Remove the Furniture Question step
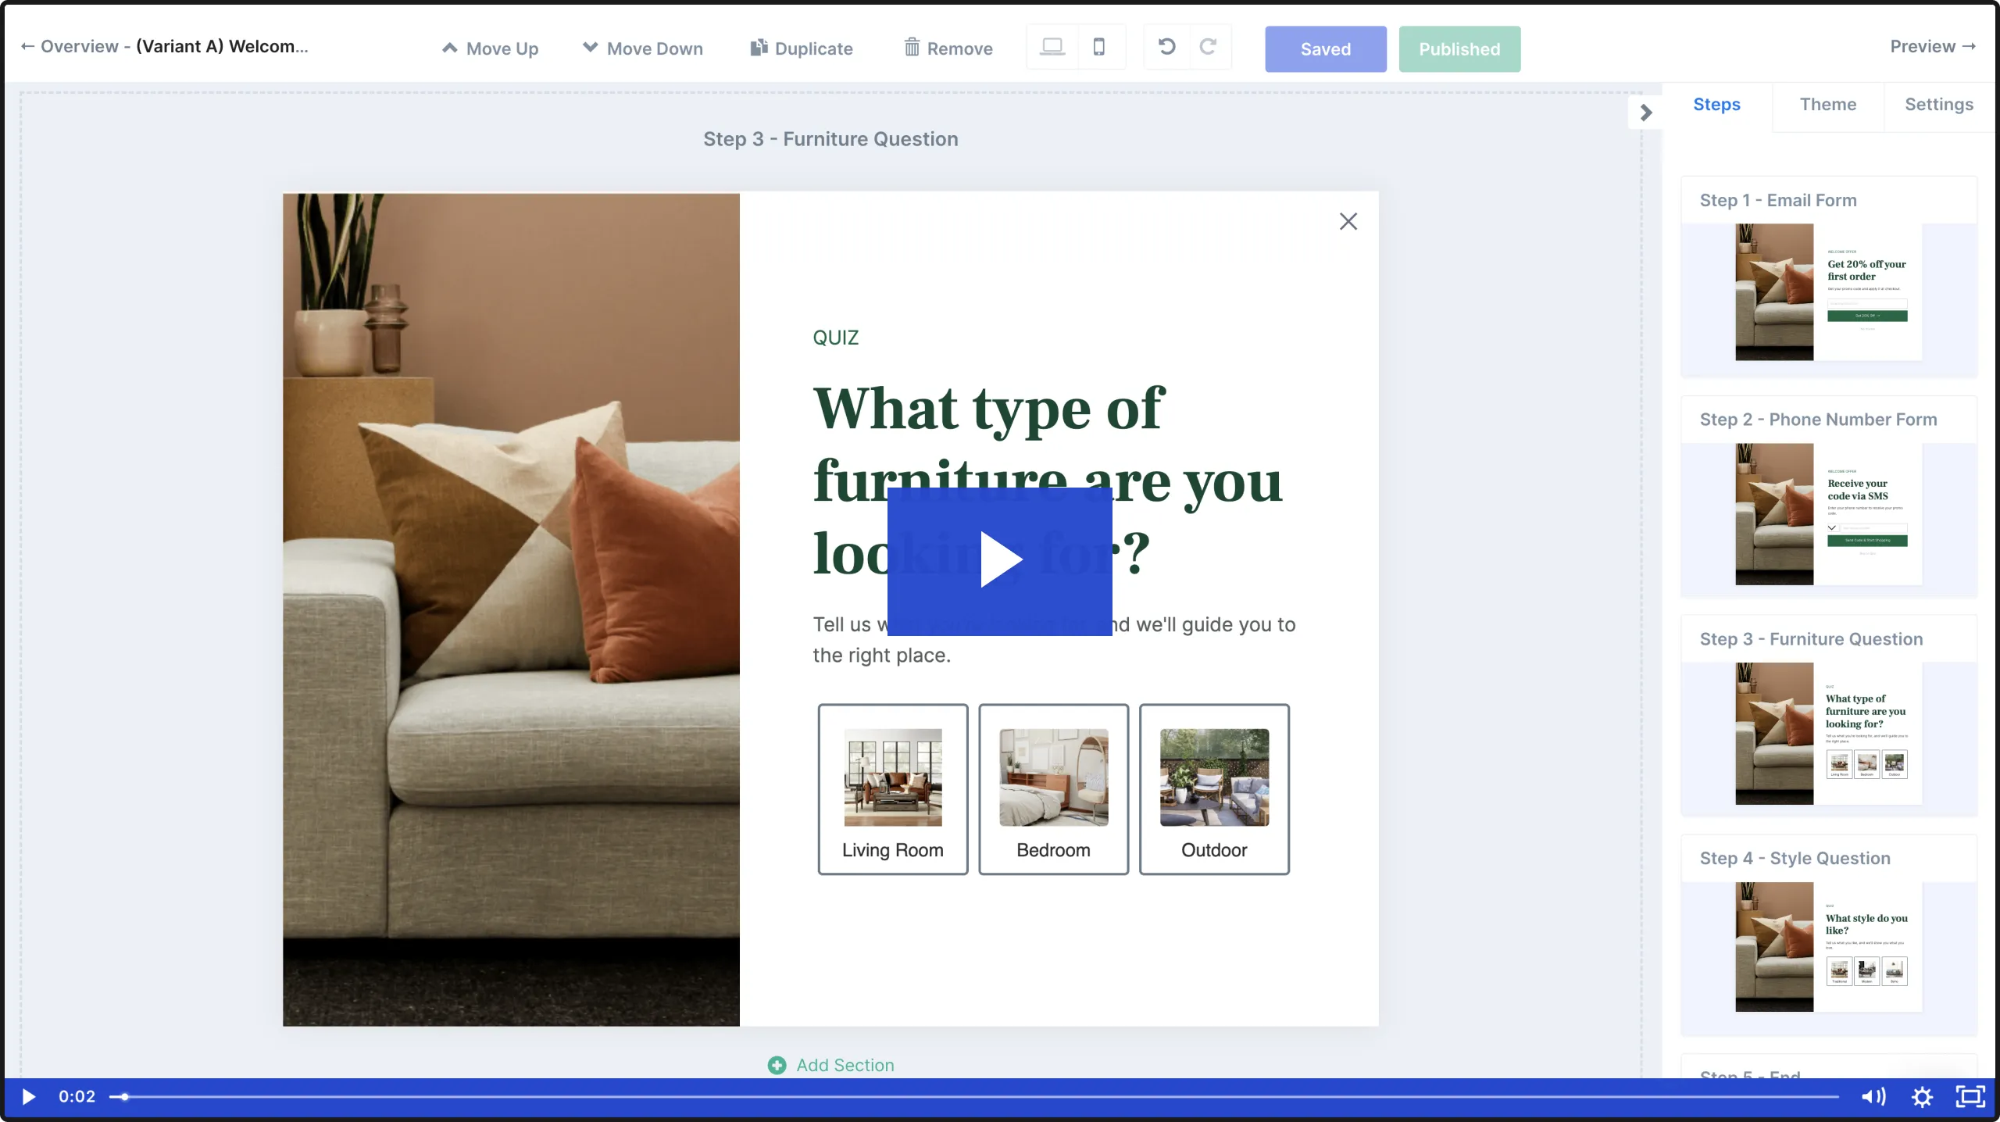2000x1122 pixels. 948,48
